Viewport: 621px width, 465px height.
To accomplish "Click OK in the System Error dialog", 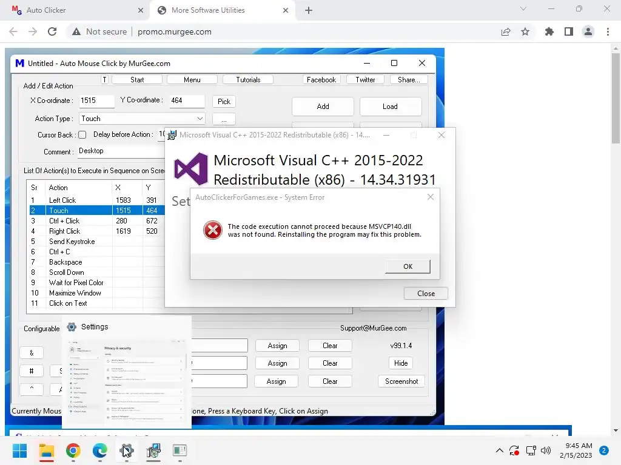I will 408,266.
